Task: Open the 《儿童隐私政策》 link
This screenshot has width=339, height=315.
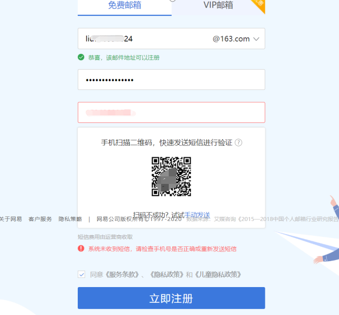Action: tap(218, 274)
